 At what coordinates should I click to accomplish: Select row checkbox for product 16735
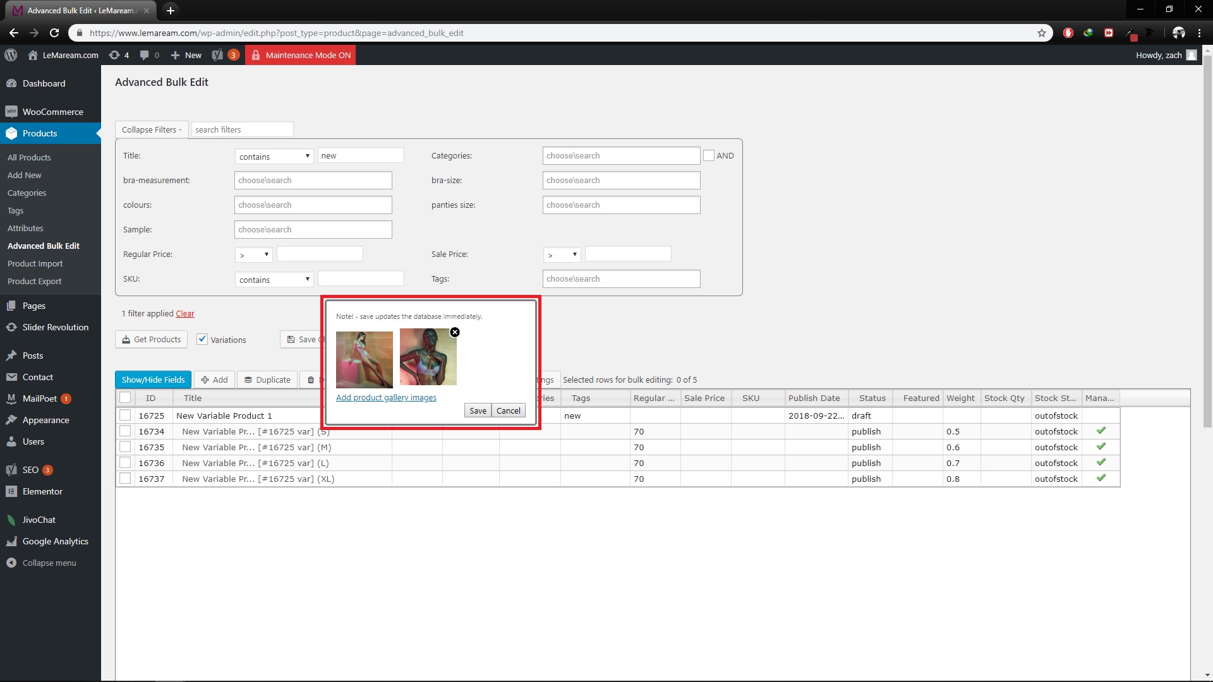(125, 446)
